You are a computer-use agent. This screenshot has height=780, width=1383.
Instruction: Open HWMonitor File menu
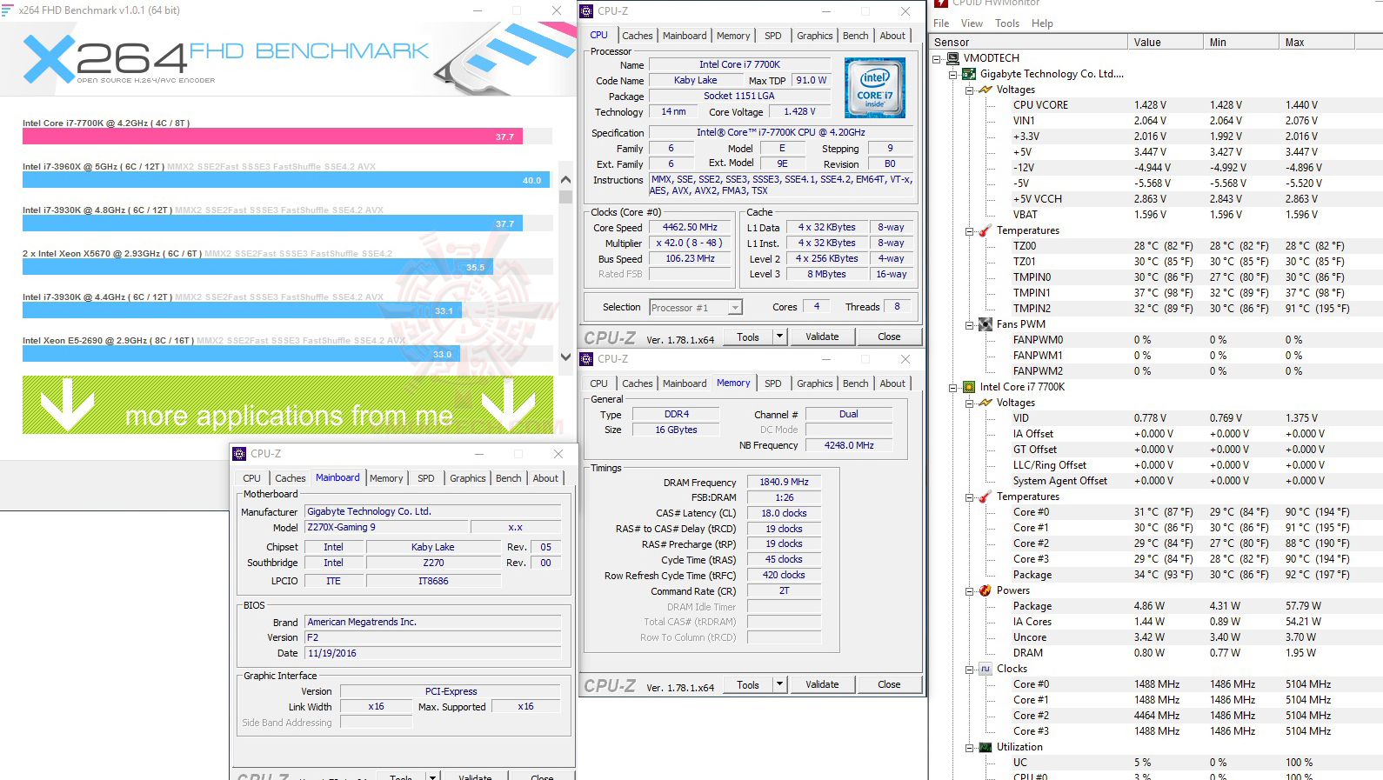point(941,23)
